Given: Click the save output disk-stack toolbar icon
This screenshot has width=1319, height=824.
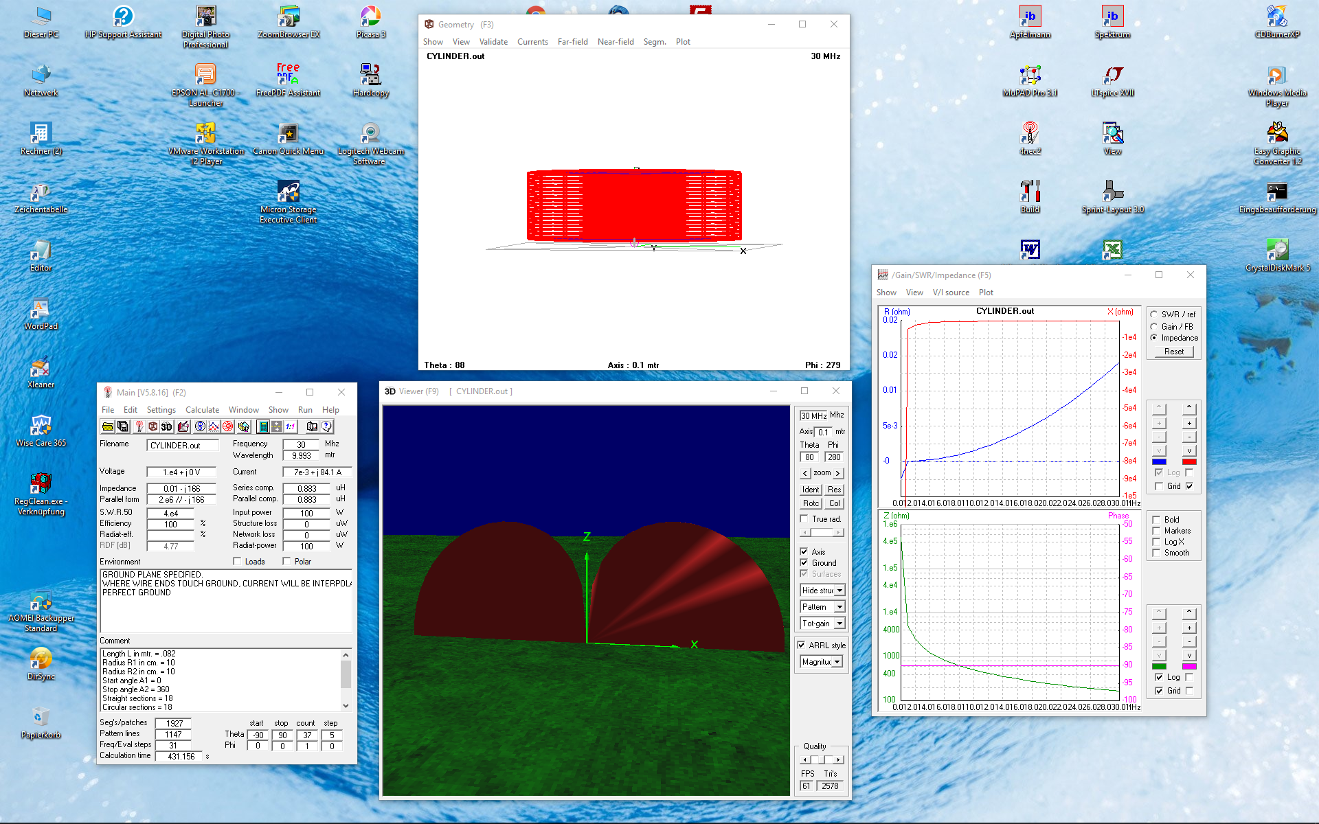Looking at the screenshot, I should [x=122, y=426].
